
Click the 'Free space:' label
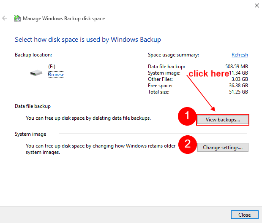tap(160, 86)
